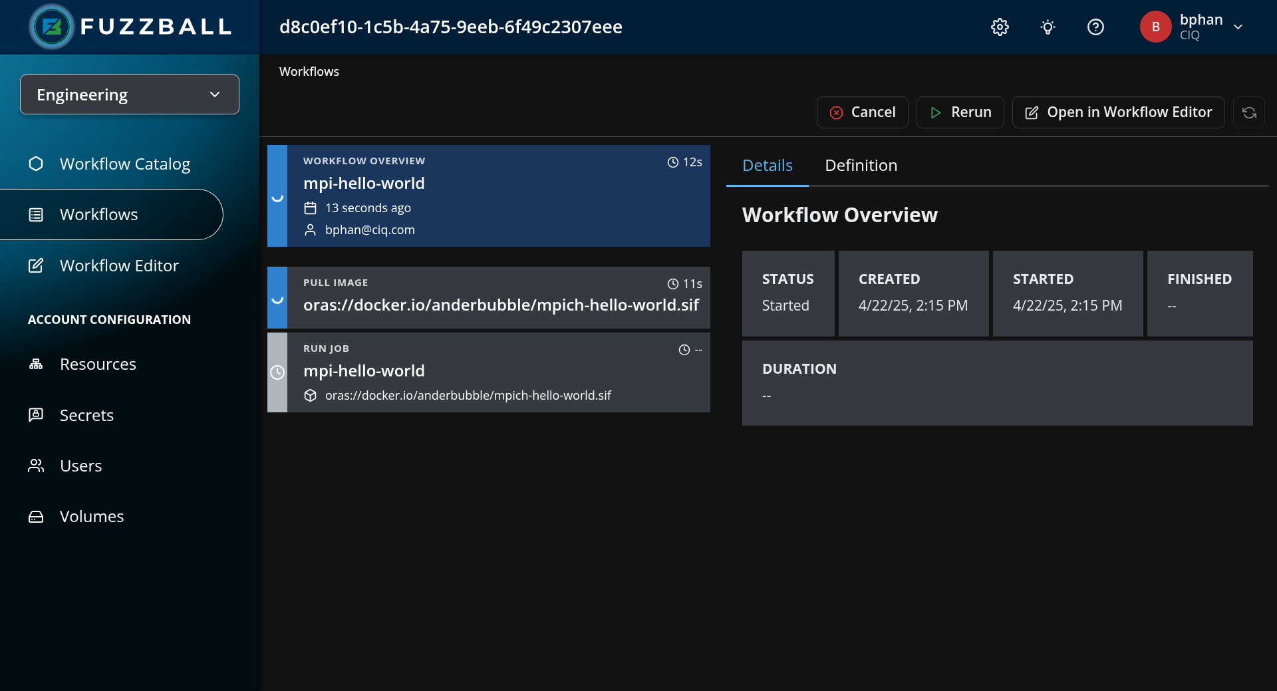Screen dimensions: 1277x691
Task: Open the settings gear in the top bar
Action: [999, 27]
